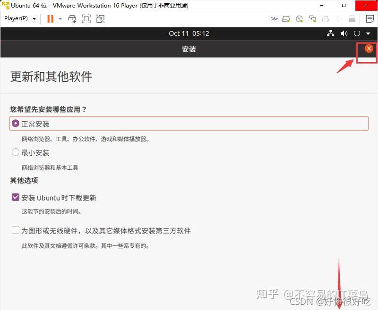Open the Player(P) menu
Image resolution: width=378 pixels, height=310 pixels.
click(20, 18)
